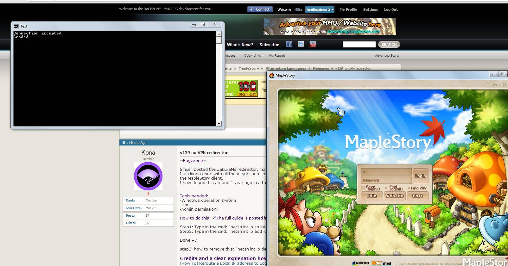The height and width of the screenshot is (266, 508).
Task: Open My Reports menu
Action: coord(277,56)
